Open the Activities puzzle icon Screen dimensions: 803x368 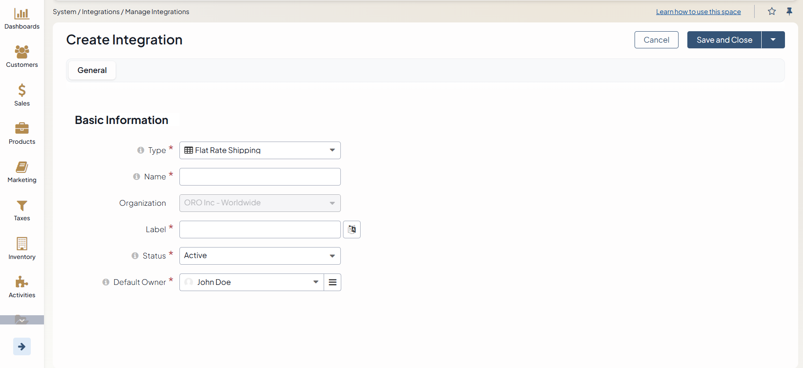pos(22,282)
